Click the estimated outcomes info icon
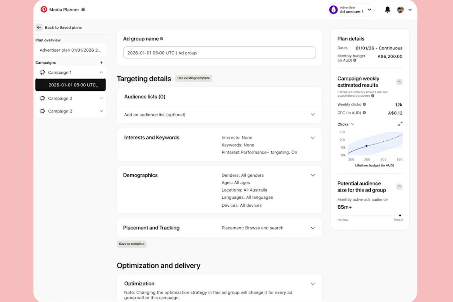The image size is (453, 302). tap(373, 96)
